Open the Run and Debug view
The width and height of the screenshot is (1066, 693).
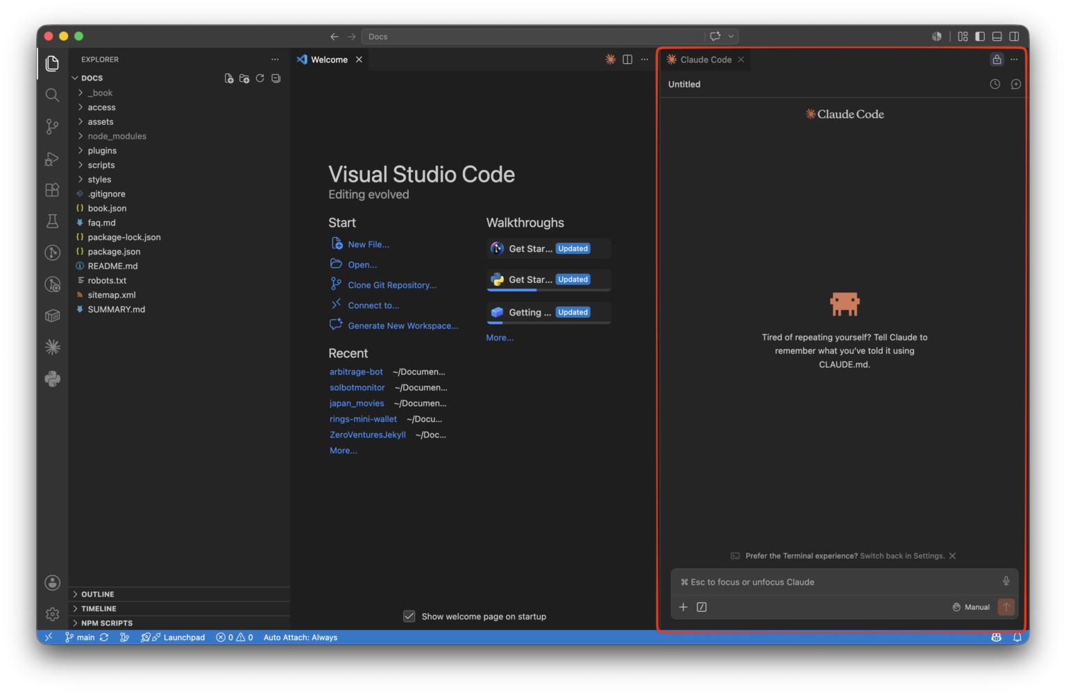click(x=52, y=158)
